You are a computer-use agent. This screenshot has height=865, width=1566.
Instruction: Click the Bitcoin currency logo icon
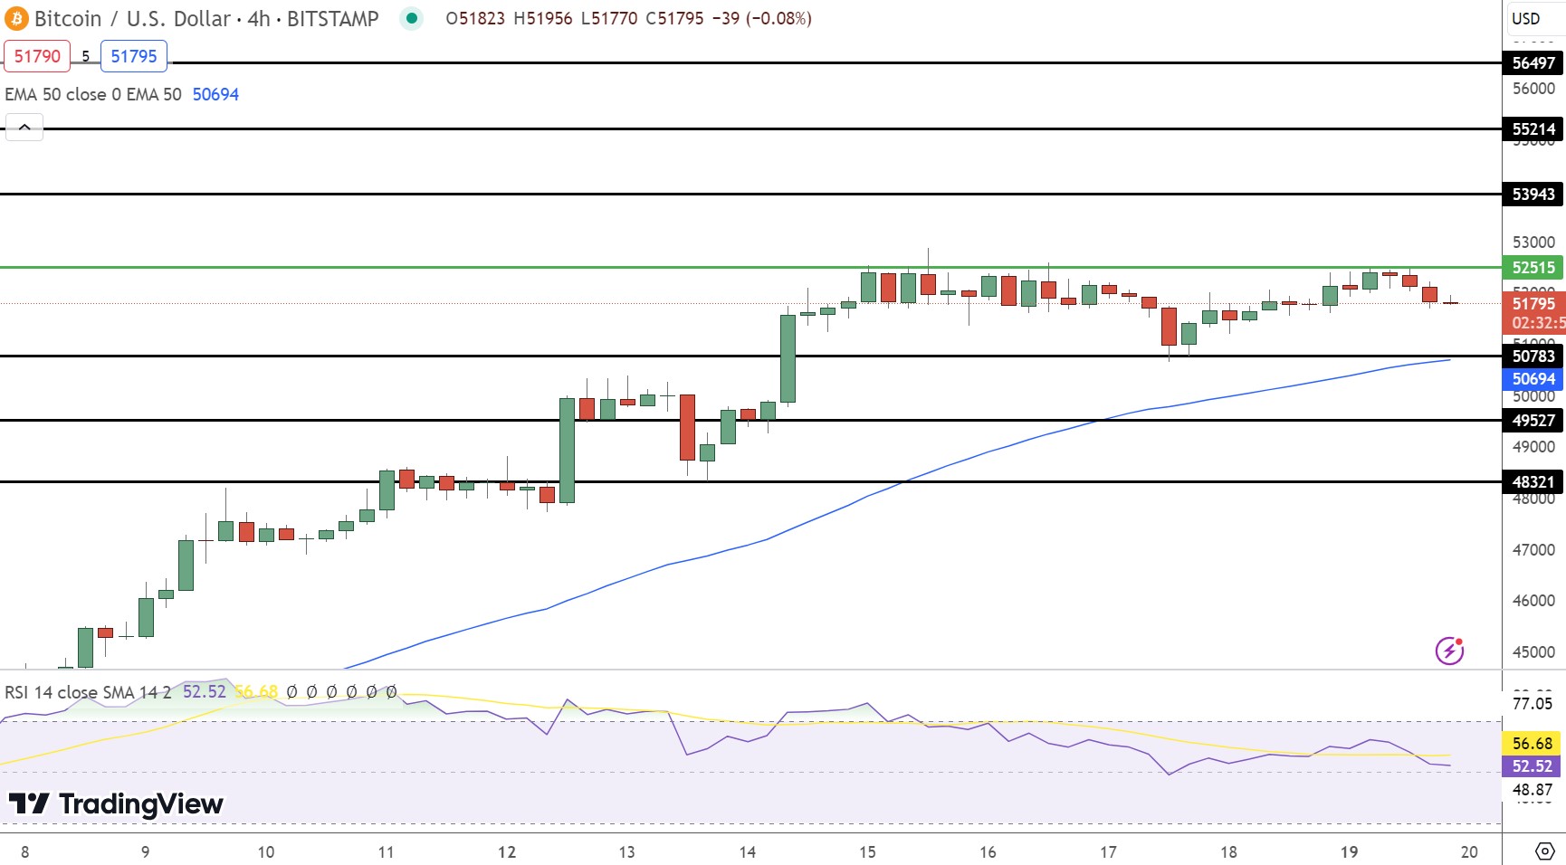click(14, 18)
